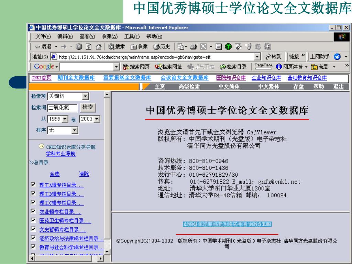Click the address bar URL field
Screen dimensions: 352x264
pyautogui.click(x=153, y=57)
